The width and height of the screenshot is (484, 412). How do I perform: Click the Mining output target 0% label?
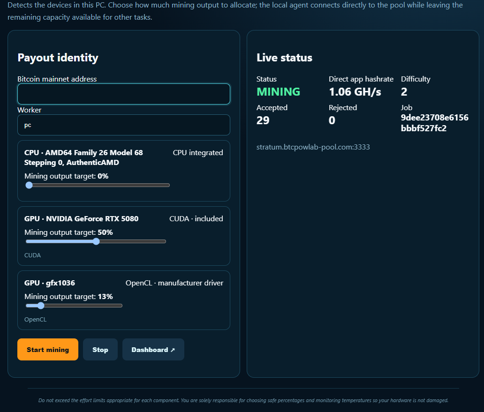67,176
